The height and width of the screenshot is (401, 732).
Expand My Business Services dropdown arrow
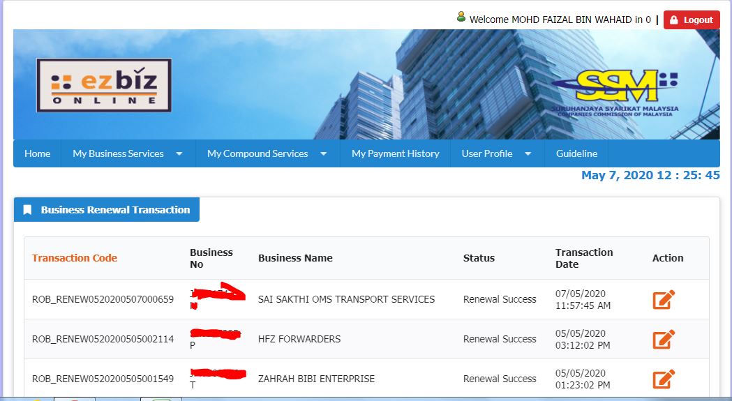[x=179, y=153]
